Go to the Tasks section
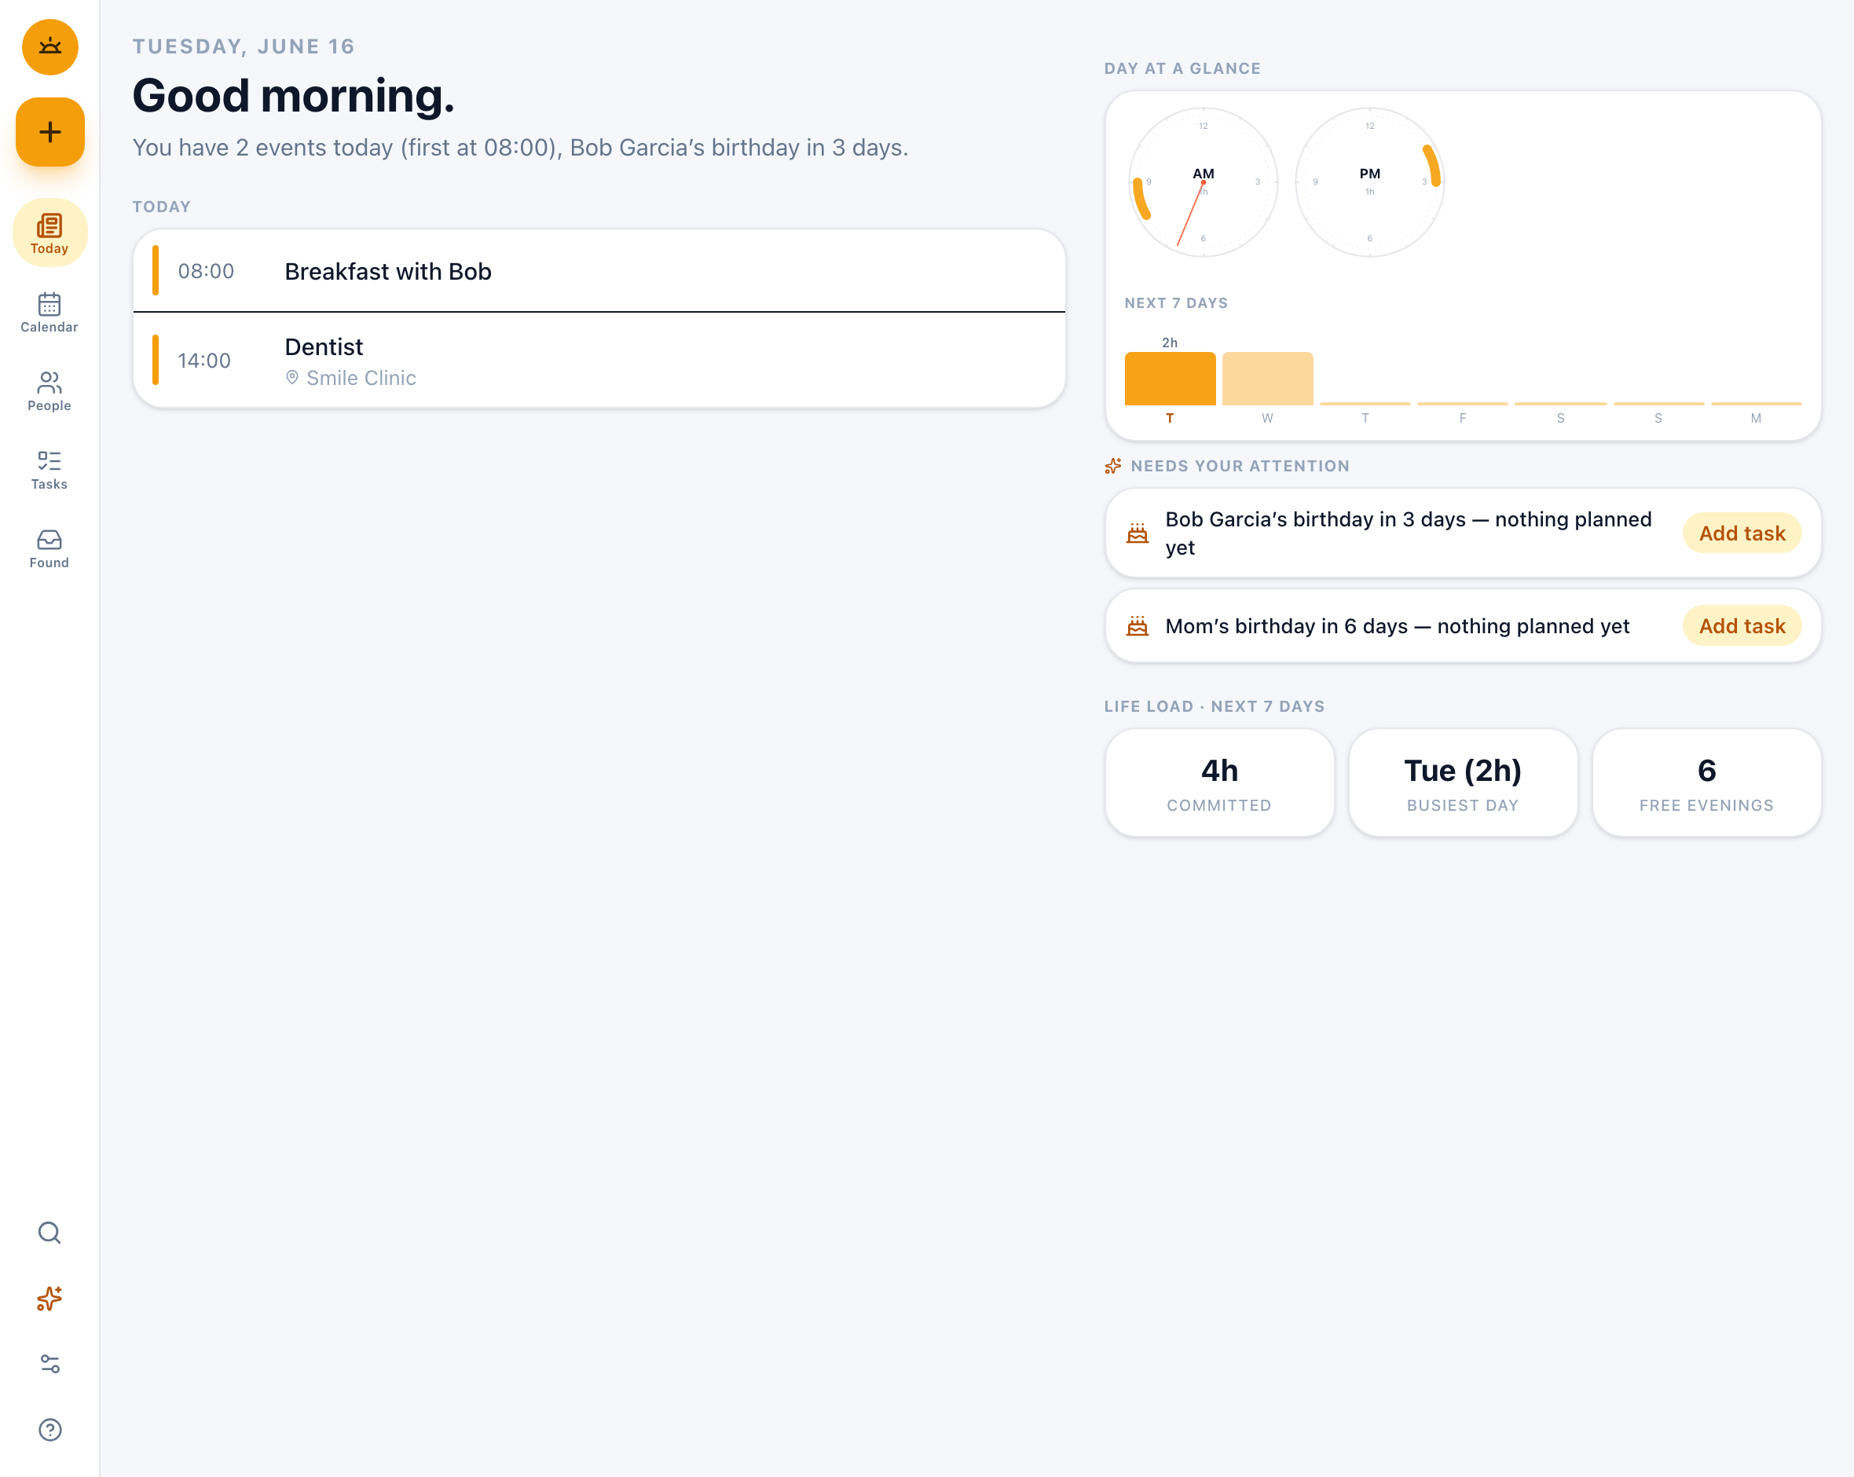The image size is (1854, 1477). (x=49, y=470)
